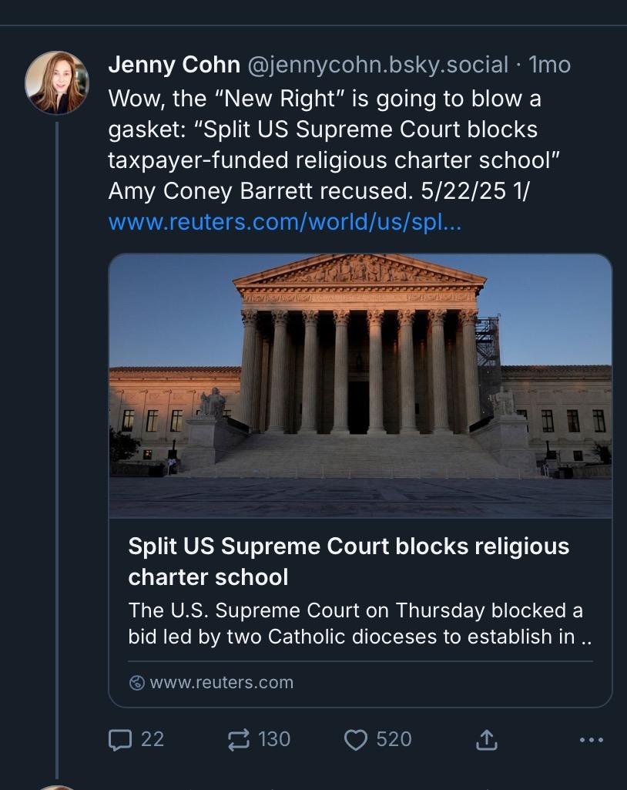Click the Jenny Cohn display name

click(174, 65)
